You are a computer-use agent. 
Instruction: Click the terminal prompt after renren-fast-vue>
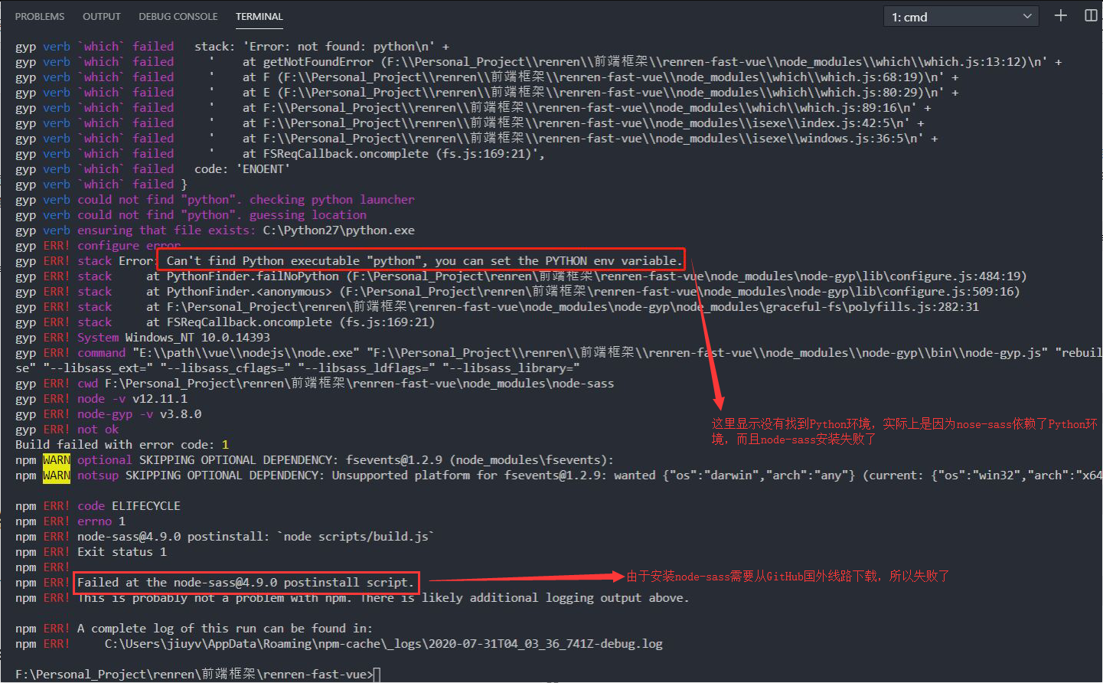pyautogui.click(x=377, y=675)
